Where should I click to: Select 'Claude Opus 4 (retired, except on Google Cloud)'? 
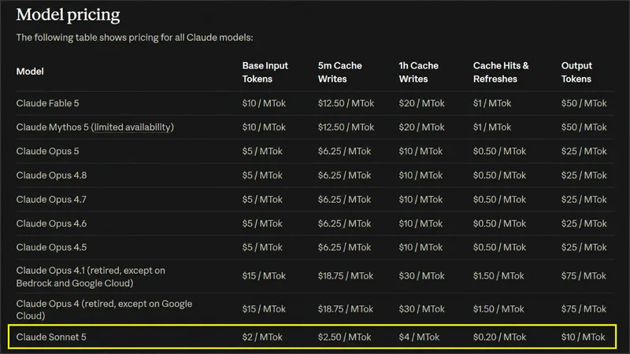(104, 309)
